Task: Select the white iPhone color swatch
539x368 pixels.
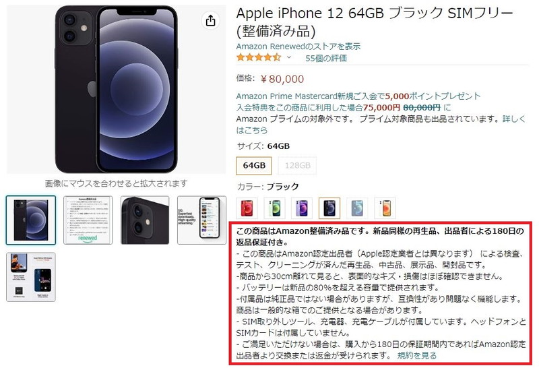Action: pyautogui.click(x=385, y=208)
